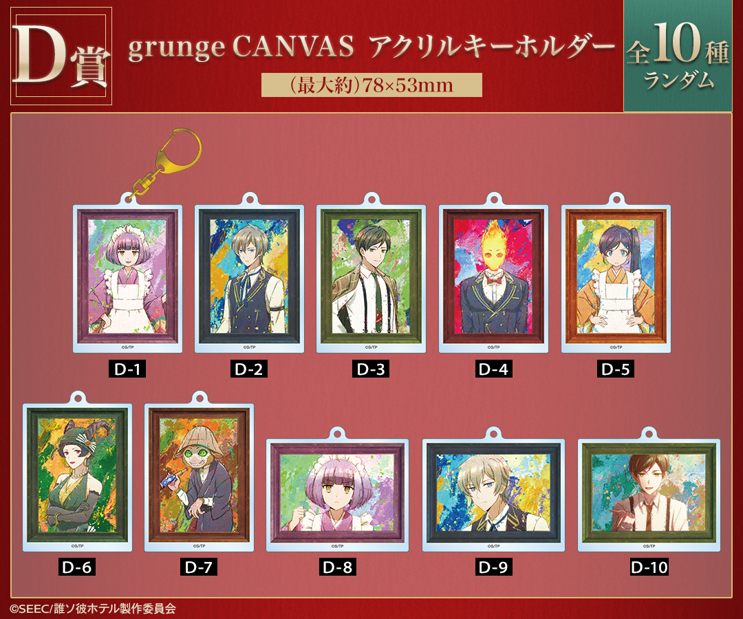Choose the D-4 flame-head character keyholder

493,279
